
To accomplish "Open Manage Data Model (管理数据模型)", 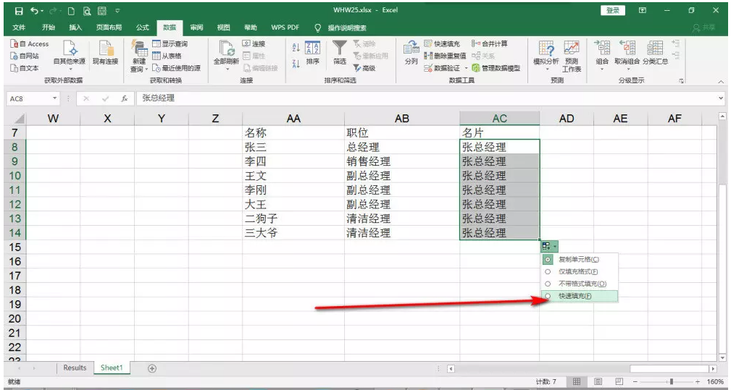I will 496,68.
